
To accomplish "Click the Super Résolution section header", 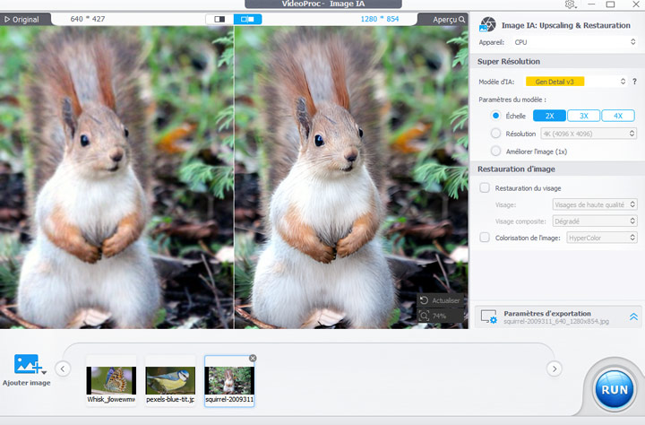I will [x=509, y=61].
